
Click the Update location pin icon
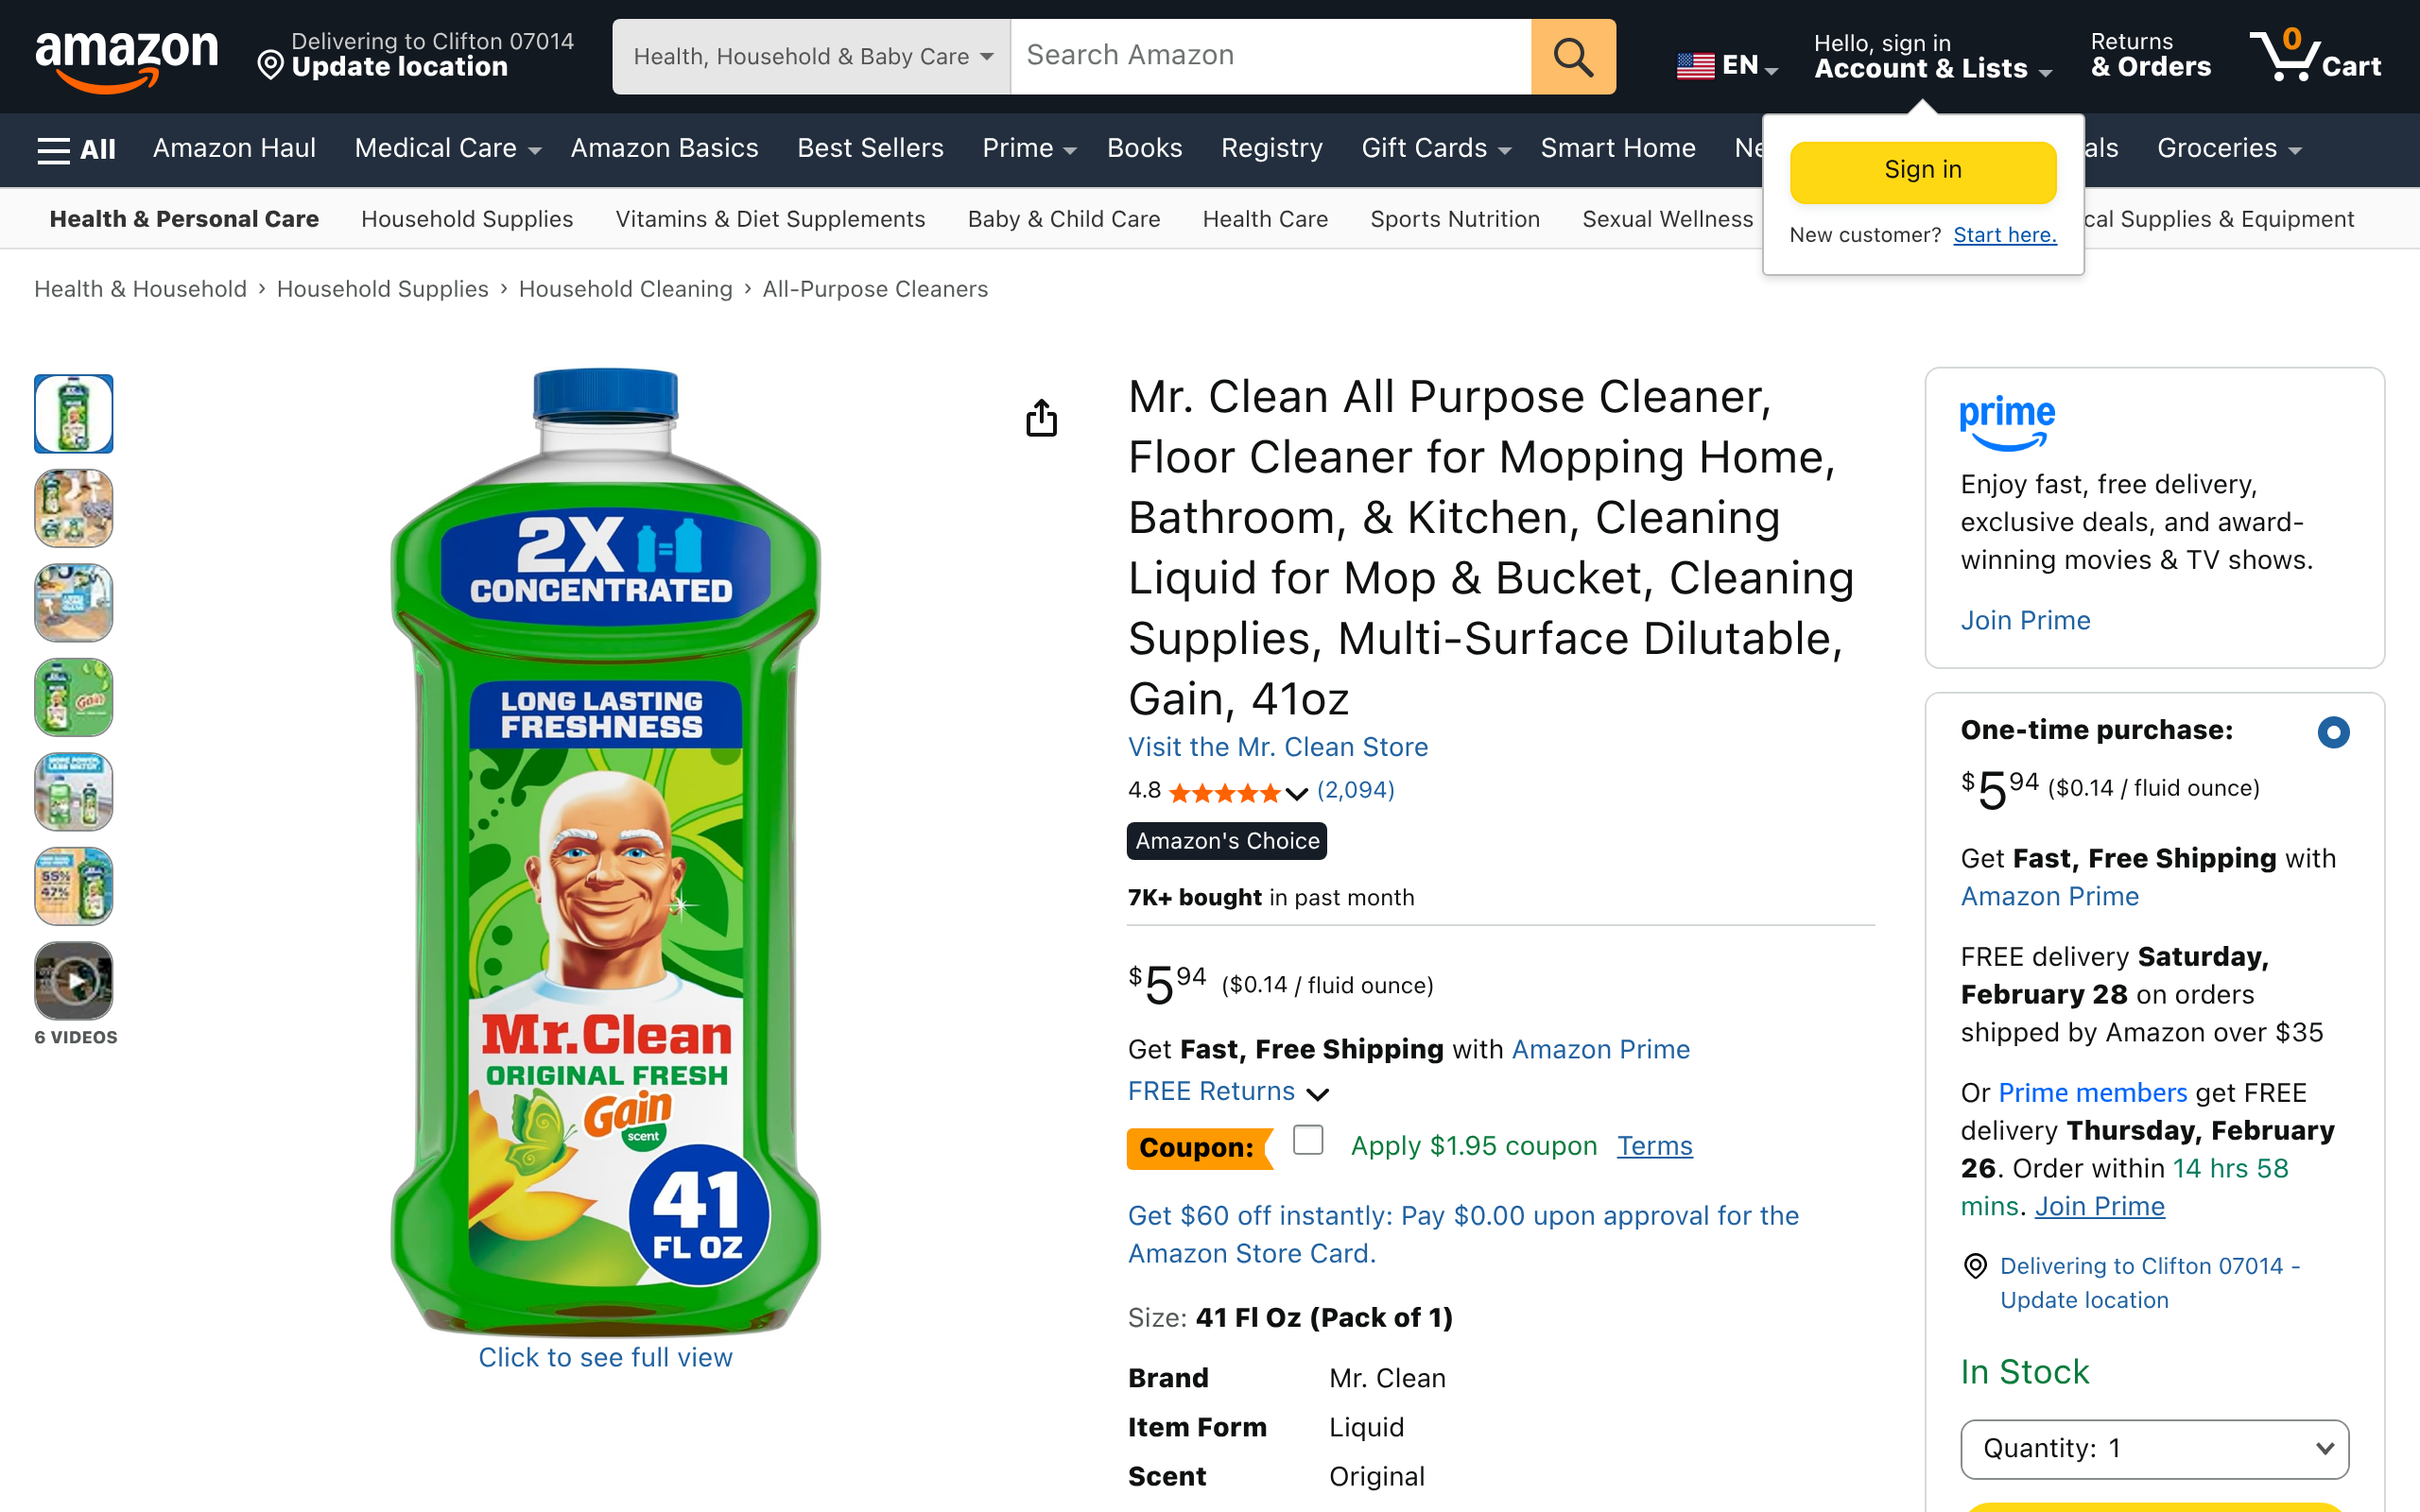[x=270, y=66]
